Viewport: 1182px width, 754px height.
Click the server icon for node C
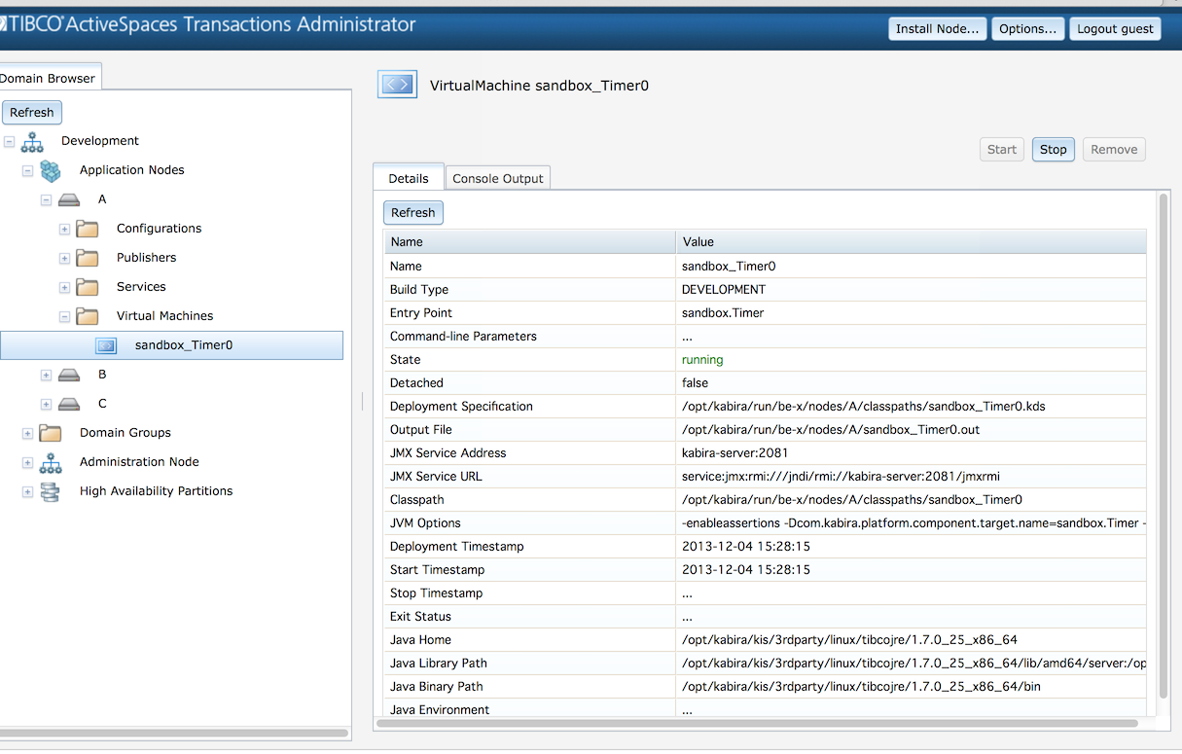coord(68,403)
